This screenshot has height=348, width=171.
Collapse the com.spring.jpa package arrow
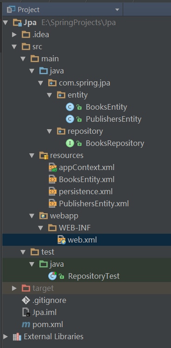pos(41,83)
